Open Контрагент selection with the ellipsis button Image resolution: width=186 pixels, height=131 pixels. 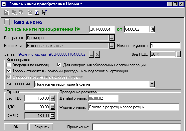112,38
